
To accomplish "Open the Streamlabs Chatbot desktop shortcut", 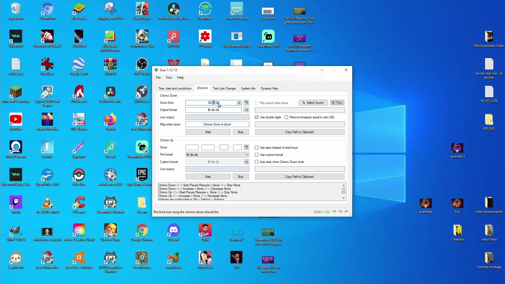I will 110,205.
